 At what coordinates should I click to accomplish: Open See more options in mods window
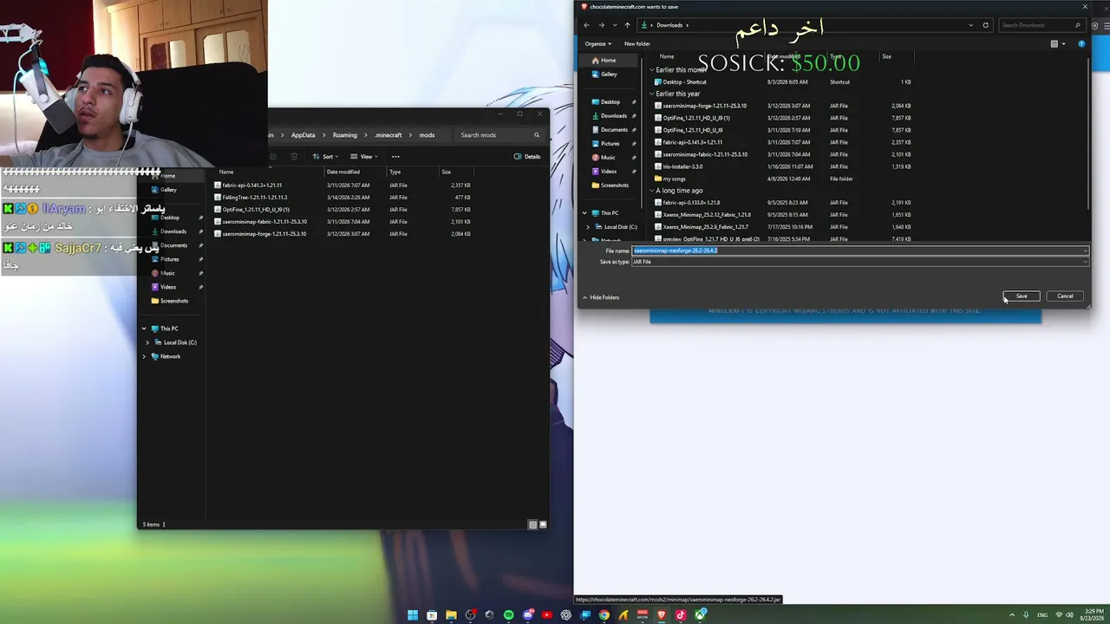point(395,157)
